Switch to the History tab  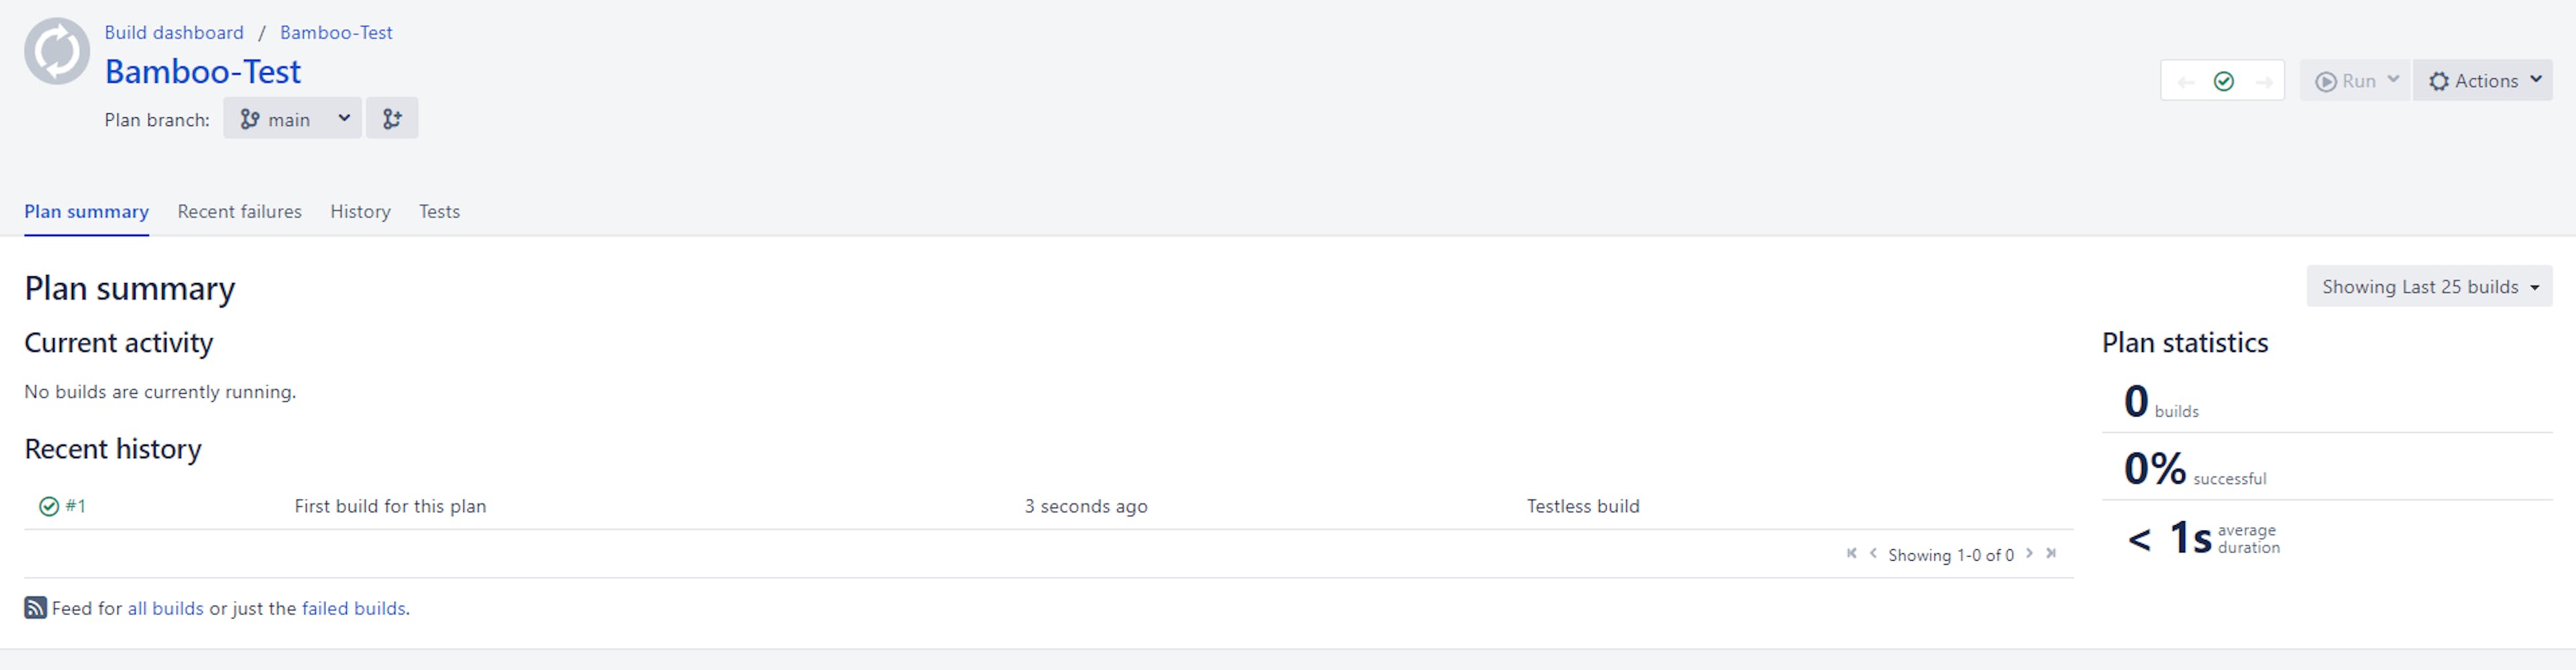360,211
